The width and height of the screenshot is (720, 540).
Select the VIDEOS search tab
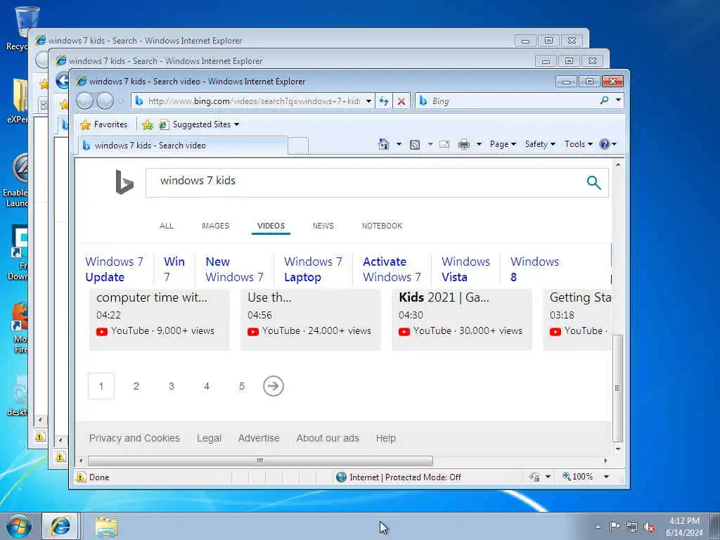(271, 226)
